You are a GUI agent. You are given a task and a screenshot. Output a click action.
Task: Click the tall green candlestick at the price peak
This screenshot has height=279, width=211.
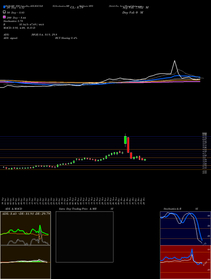point(125,140)
